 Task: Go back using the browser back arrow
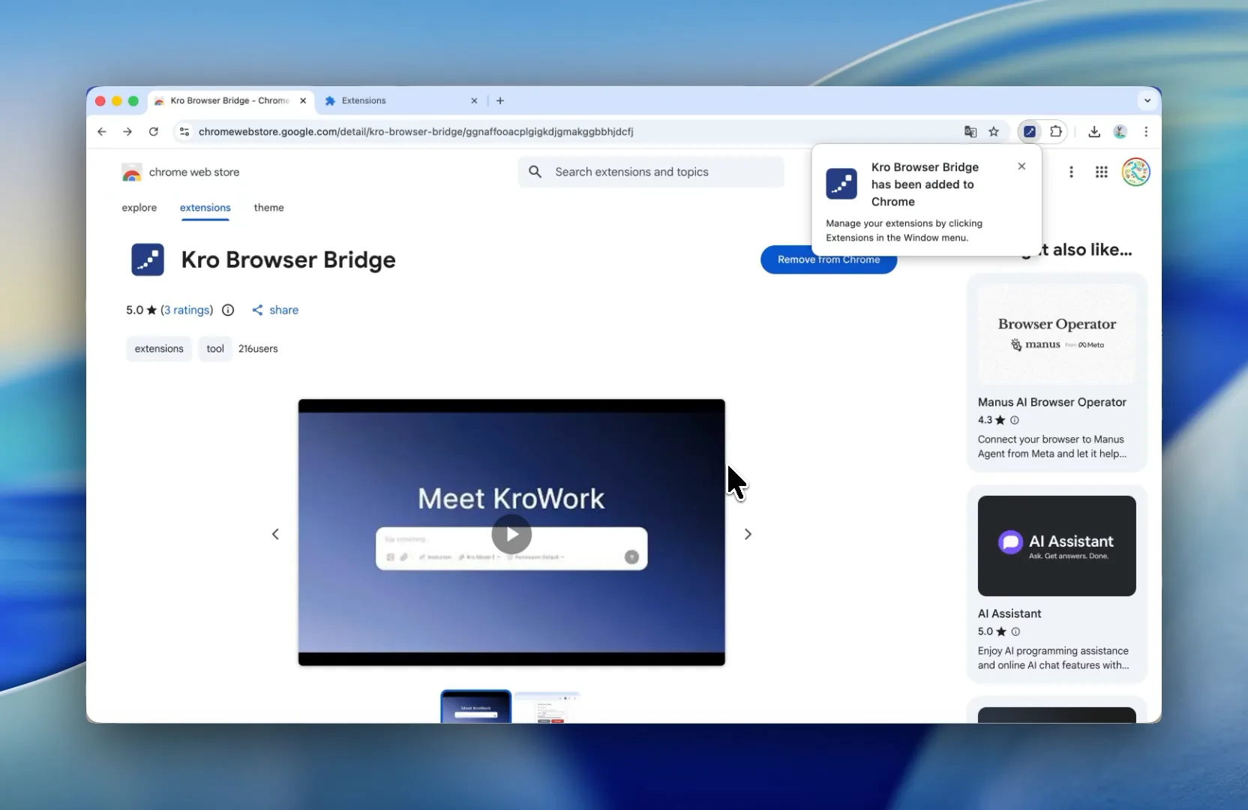102,131
